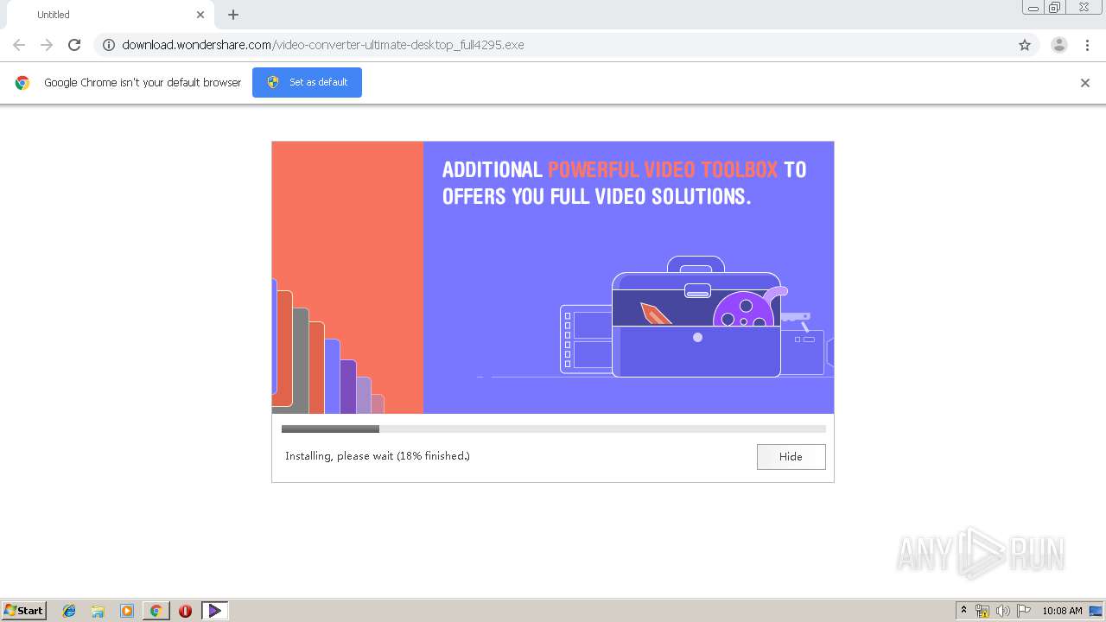Open the Chrome profile avatar
The height and width of the screenshot is (622, 1106).
[x=1058, y=45]
